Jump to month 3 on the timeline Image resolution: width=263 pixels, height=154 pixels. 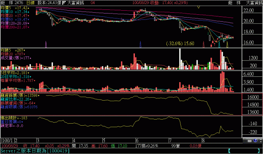pos(38,140)
